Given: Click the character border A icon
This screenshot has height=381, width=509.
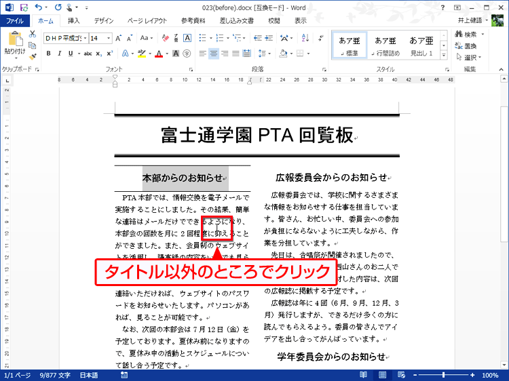Looking at the screenshot, I should tap(187, 38).
